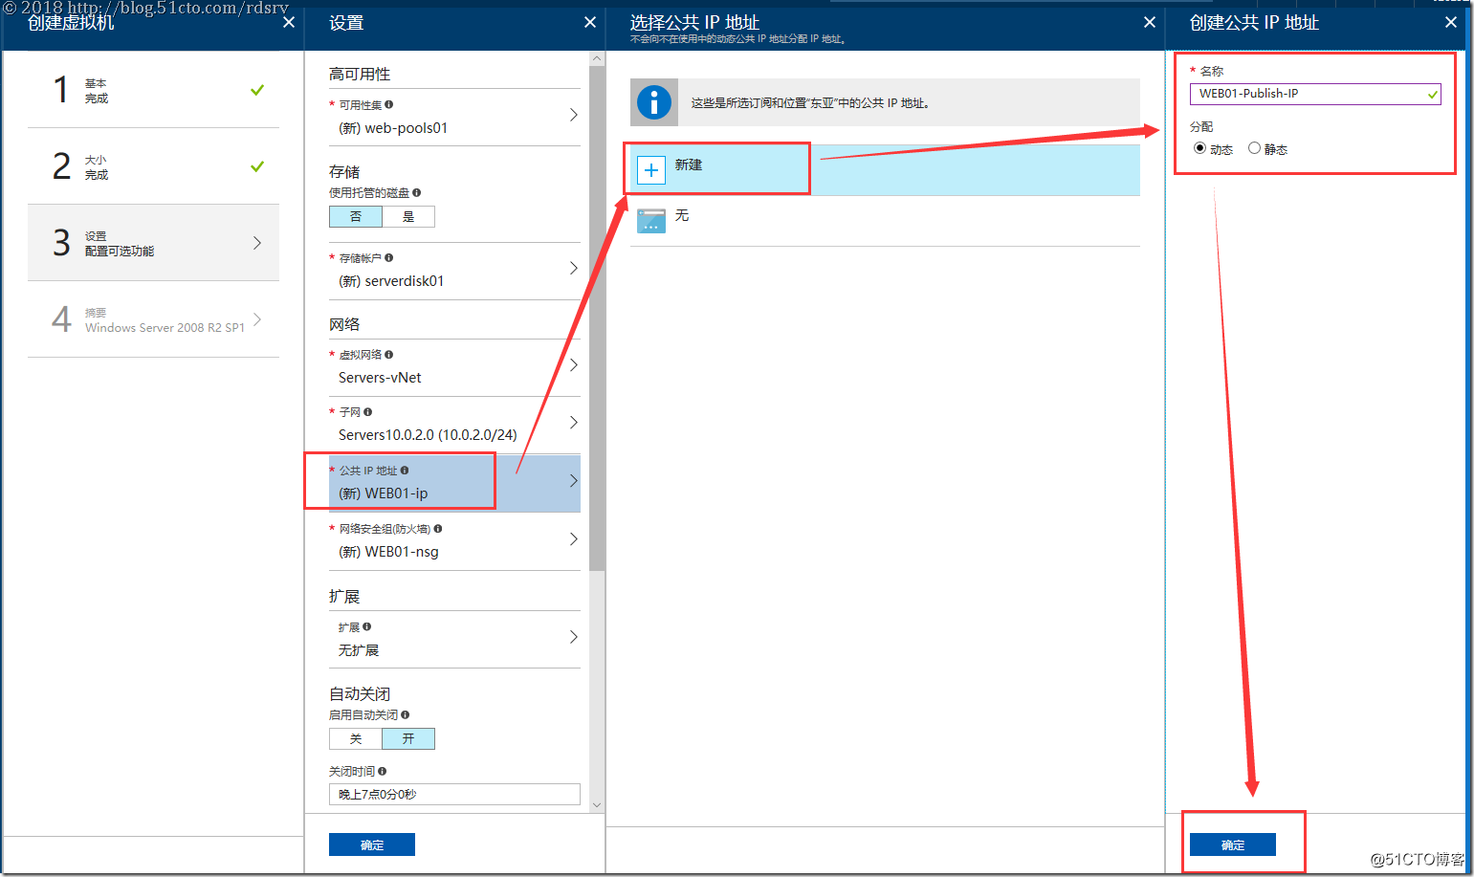This screenshot has height=877, width=1474.
Task: Click info icon beside 公共 IP 地址 label
Action: tap(405, 470)
